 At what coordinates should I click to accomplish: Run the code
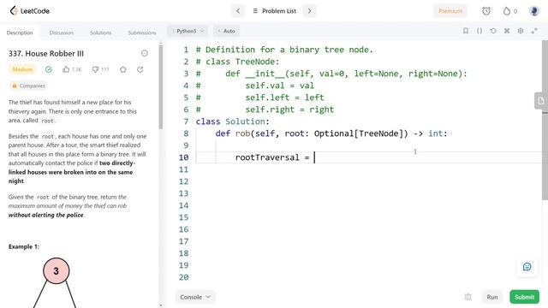click(x=492, y=297)
